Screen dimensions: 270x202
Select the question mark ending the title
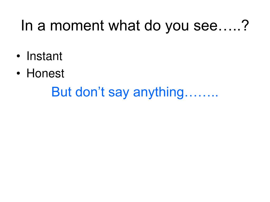(245, 25)
